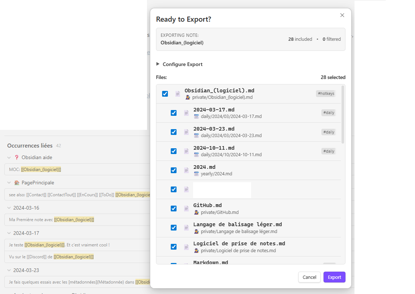Click question mark icon beside Obsidian aide
The width and height of the screenshot is (415, 294).
pos(17,158)
